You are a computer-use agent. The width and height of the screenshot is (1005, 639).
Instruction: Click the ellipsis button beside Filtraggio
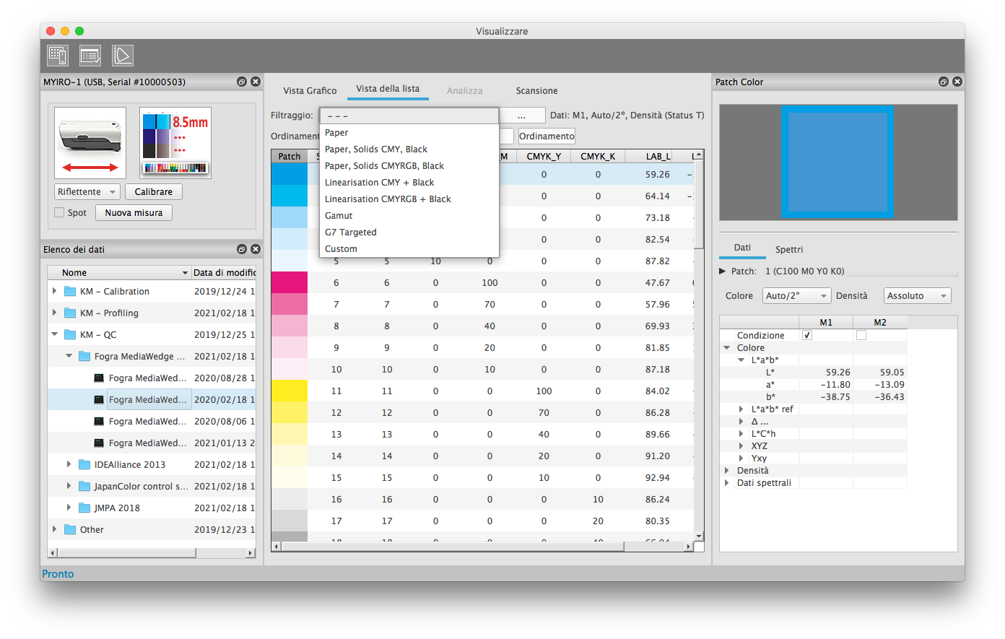coord(521,116)
